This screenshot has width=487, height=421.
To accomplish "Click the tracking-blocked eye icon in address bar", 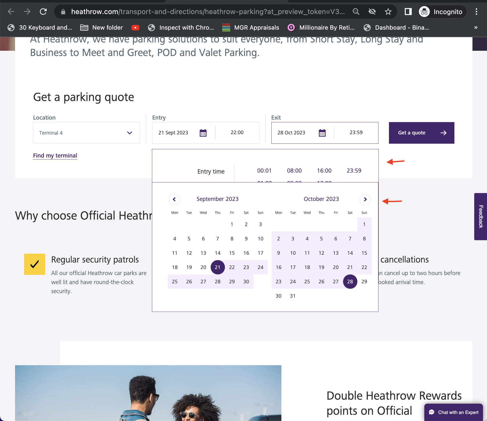I will (x=372, y=12).
